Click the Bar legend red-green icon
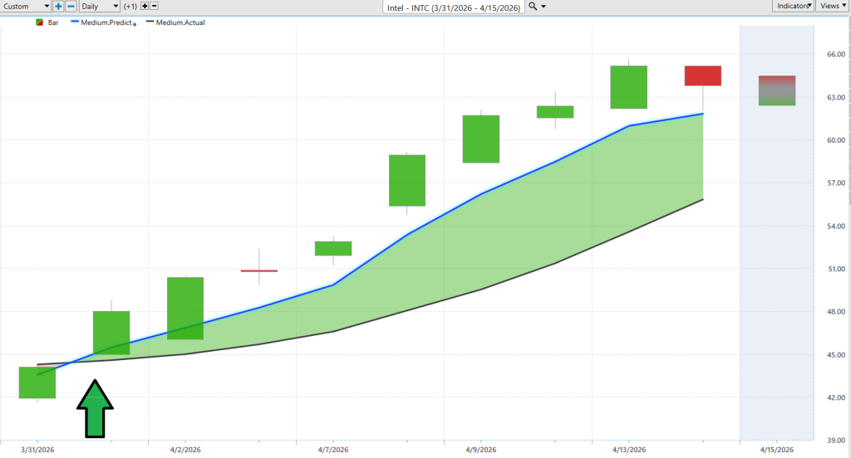This screenshot has height=458, width=851. pyautogui.click(x=39, y=22)
